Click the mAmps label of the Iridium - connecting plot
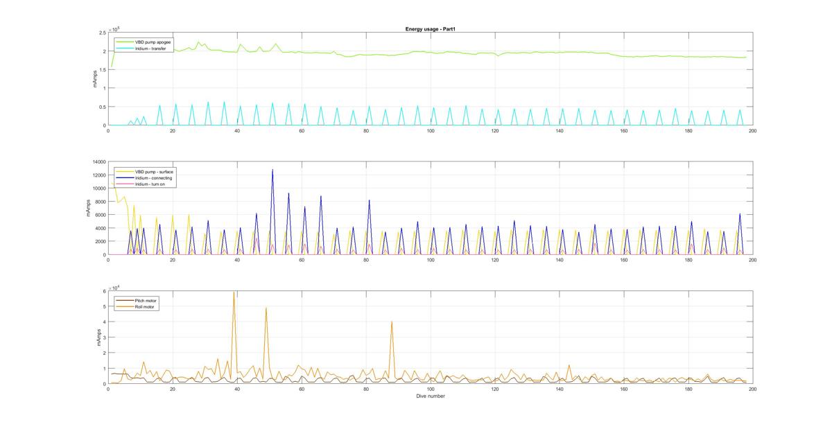832x431 pixels. (89, 209)
